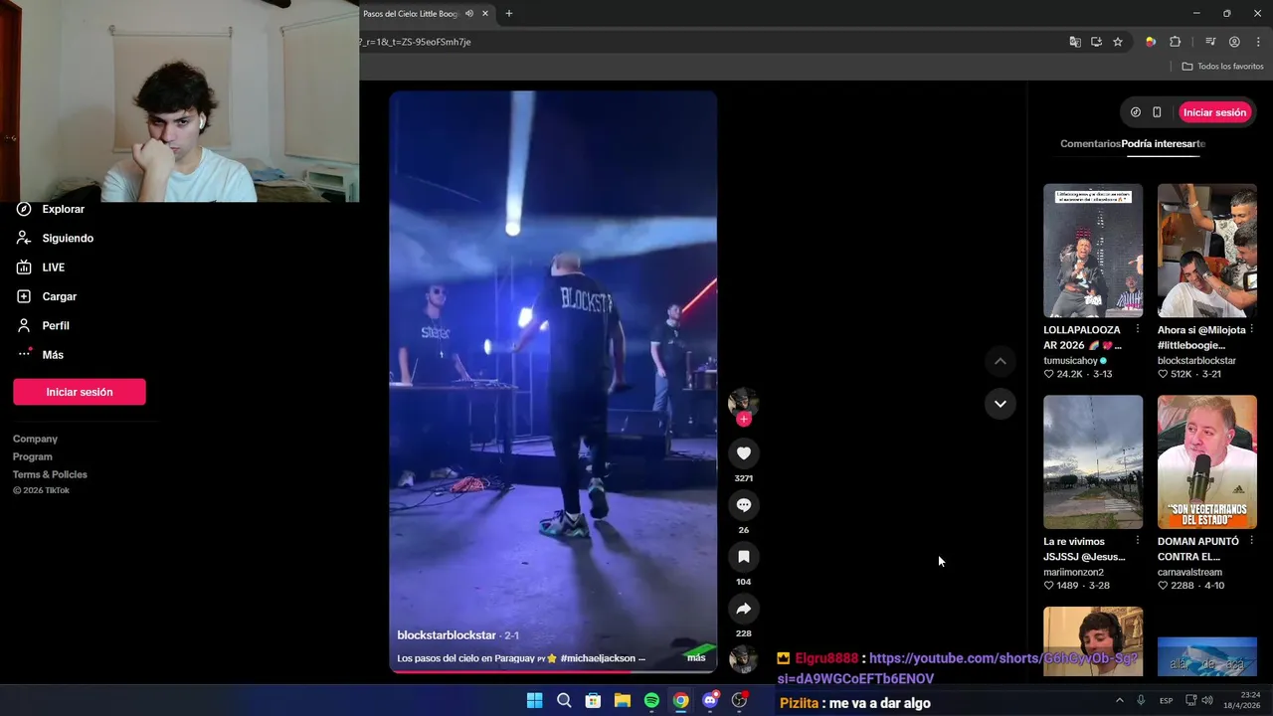Open options for 'La re vivimos' card
The width and height of the screenshot is (1273, 716).
tap(1138, 541)
